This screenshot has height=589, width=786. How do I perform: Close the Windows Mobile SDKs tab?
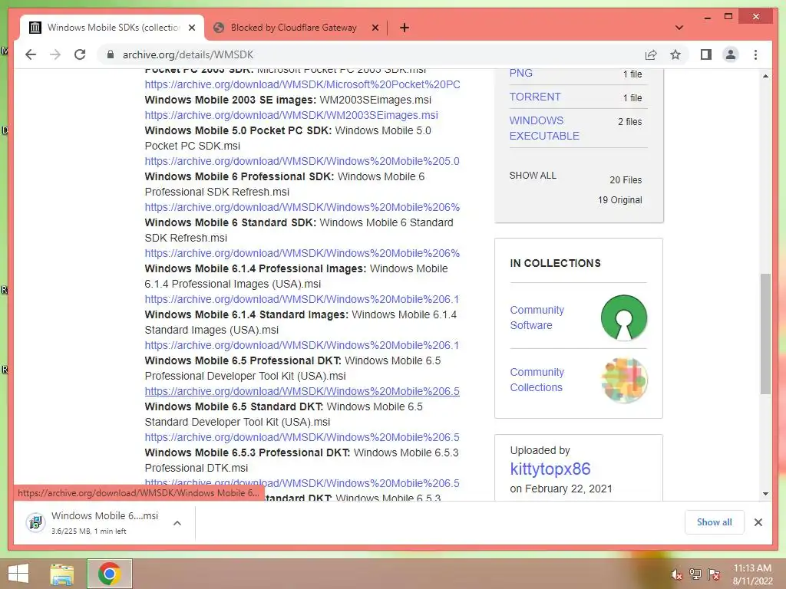(x=191, y=28)
